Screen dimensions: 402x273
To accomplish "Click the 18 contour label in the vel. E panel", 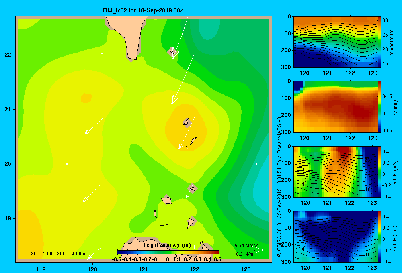I will 368,254.
